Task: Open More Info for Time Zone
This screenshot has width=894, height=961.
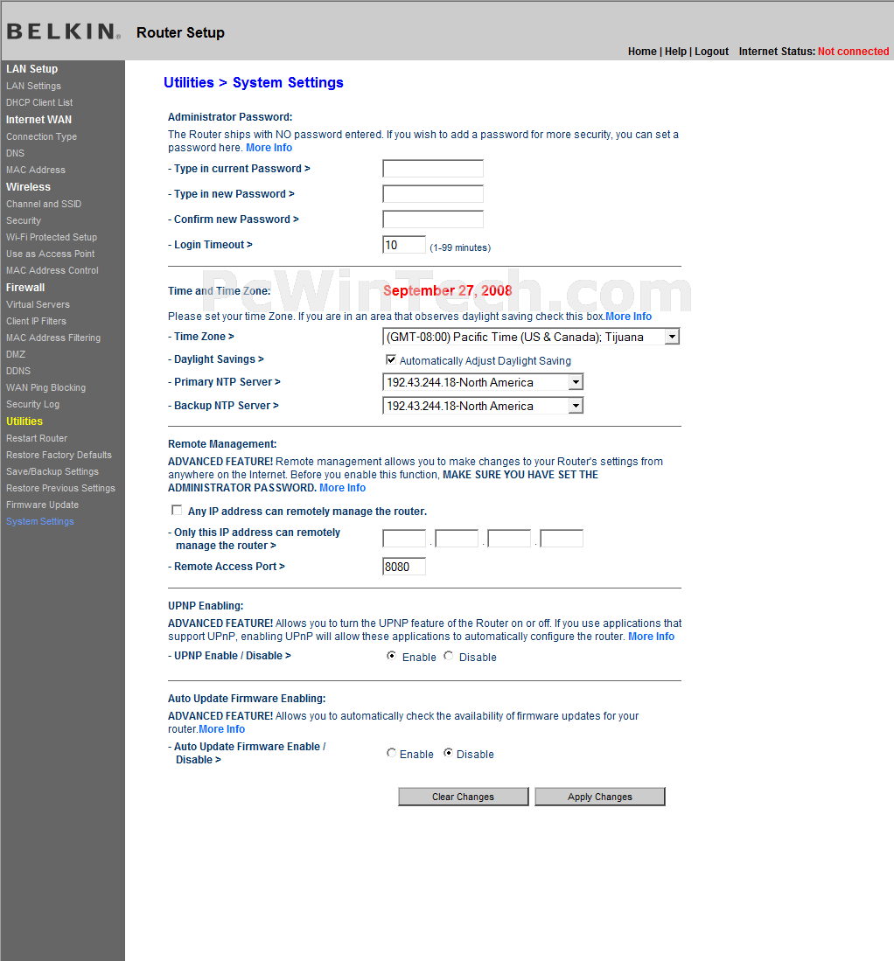Action: pyautogui.click(x=628, y=317)
